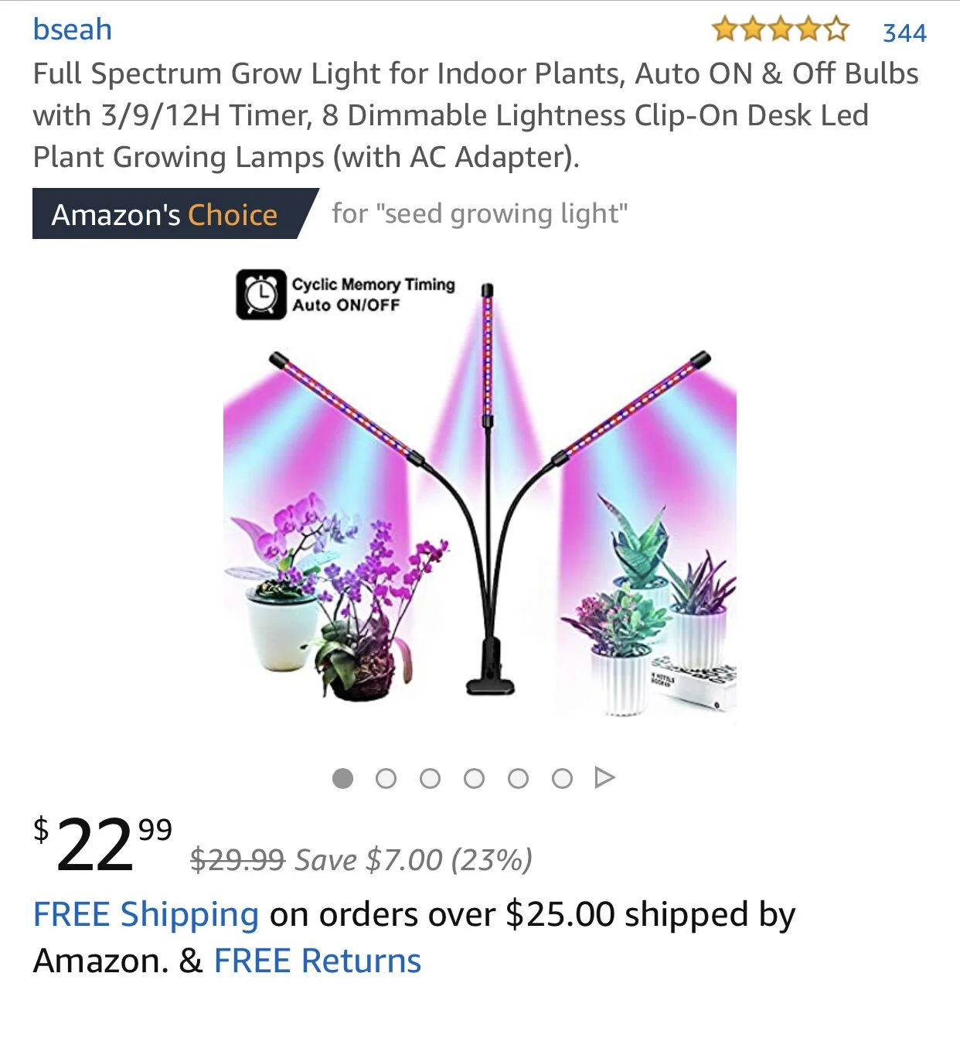Viewport: 960px width, 1038px height.
Task: Open the FREE Returns link
Action: tap(318, 961)
